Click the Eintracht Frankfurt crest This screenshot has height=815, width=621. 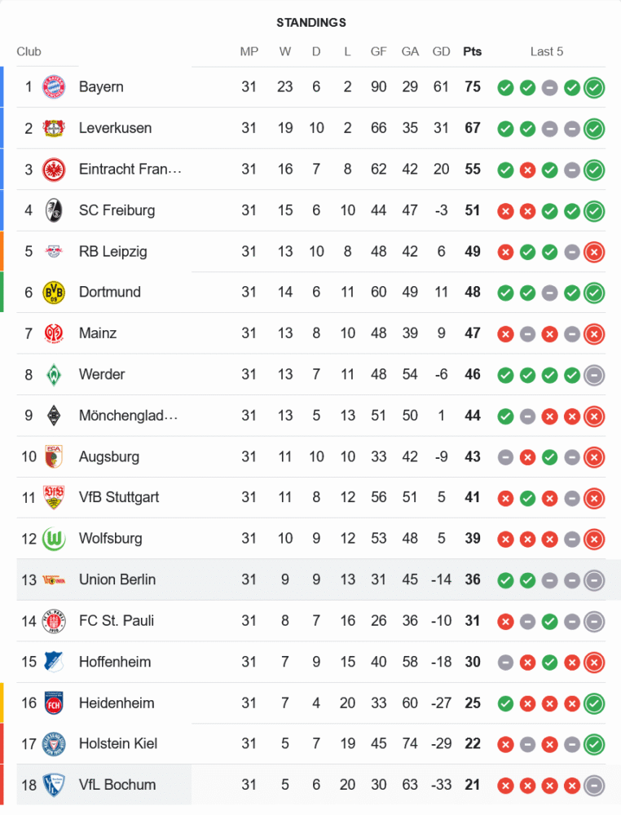(54, 170)
